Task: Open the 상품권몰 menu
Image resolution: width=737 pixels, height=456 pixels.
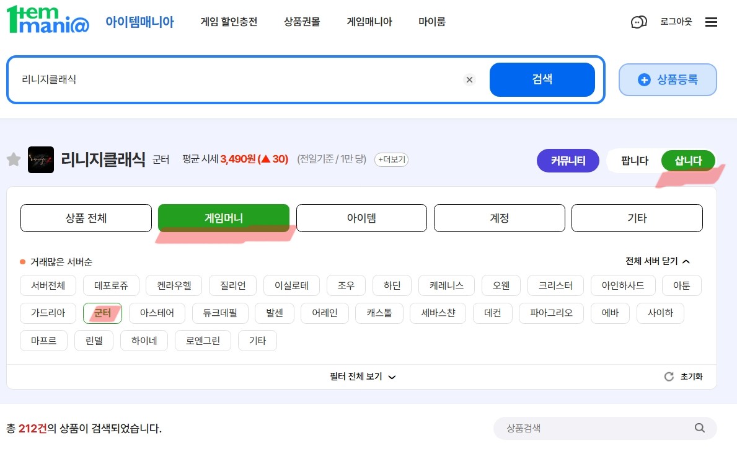Action: [x=302, y=22]
